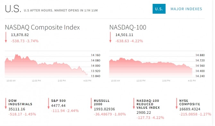Open the S&P 500 index link

[58, 101]
